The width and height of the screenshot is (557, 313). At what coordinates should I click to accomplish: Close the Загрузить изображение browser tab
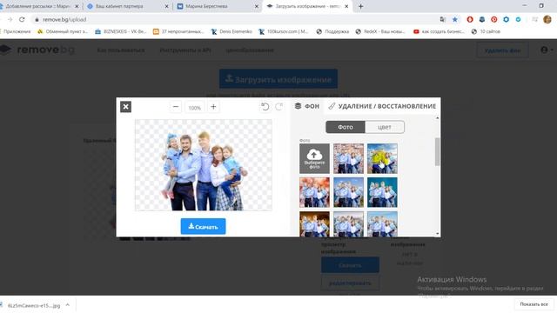(346, 6)
